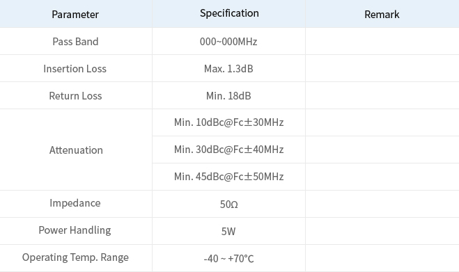Click empty Remark cell for Pass Band

point(382,41)
